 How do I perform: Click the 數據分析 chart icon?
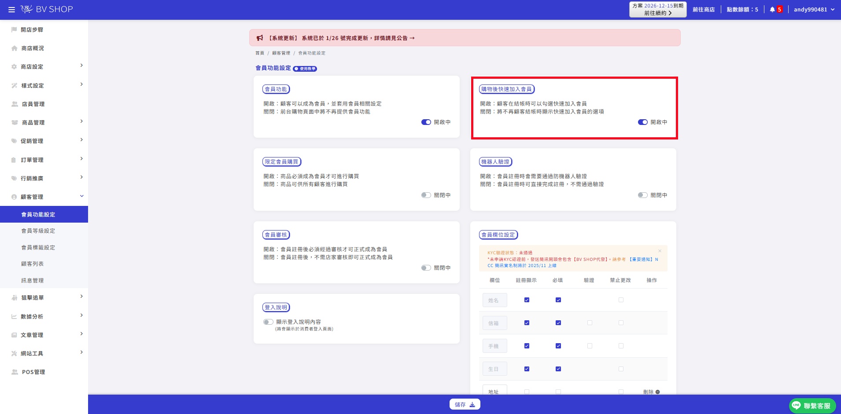tap(14, 316)
